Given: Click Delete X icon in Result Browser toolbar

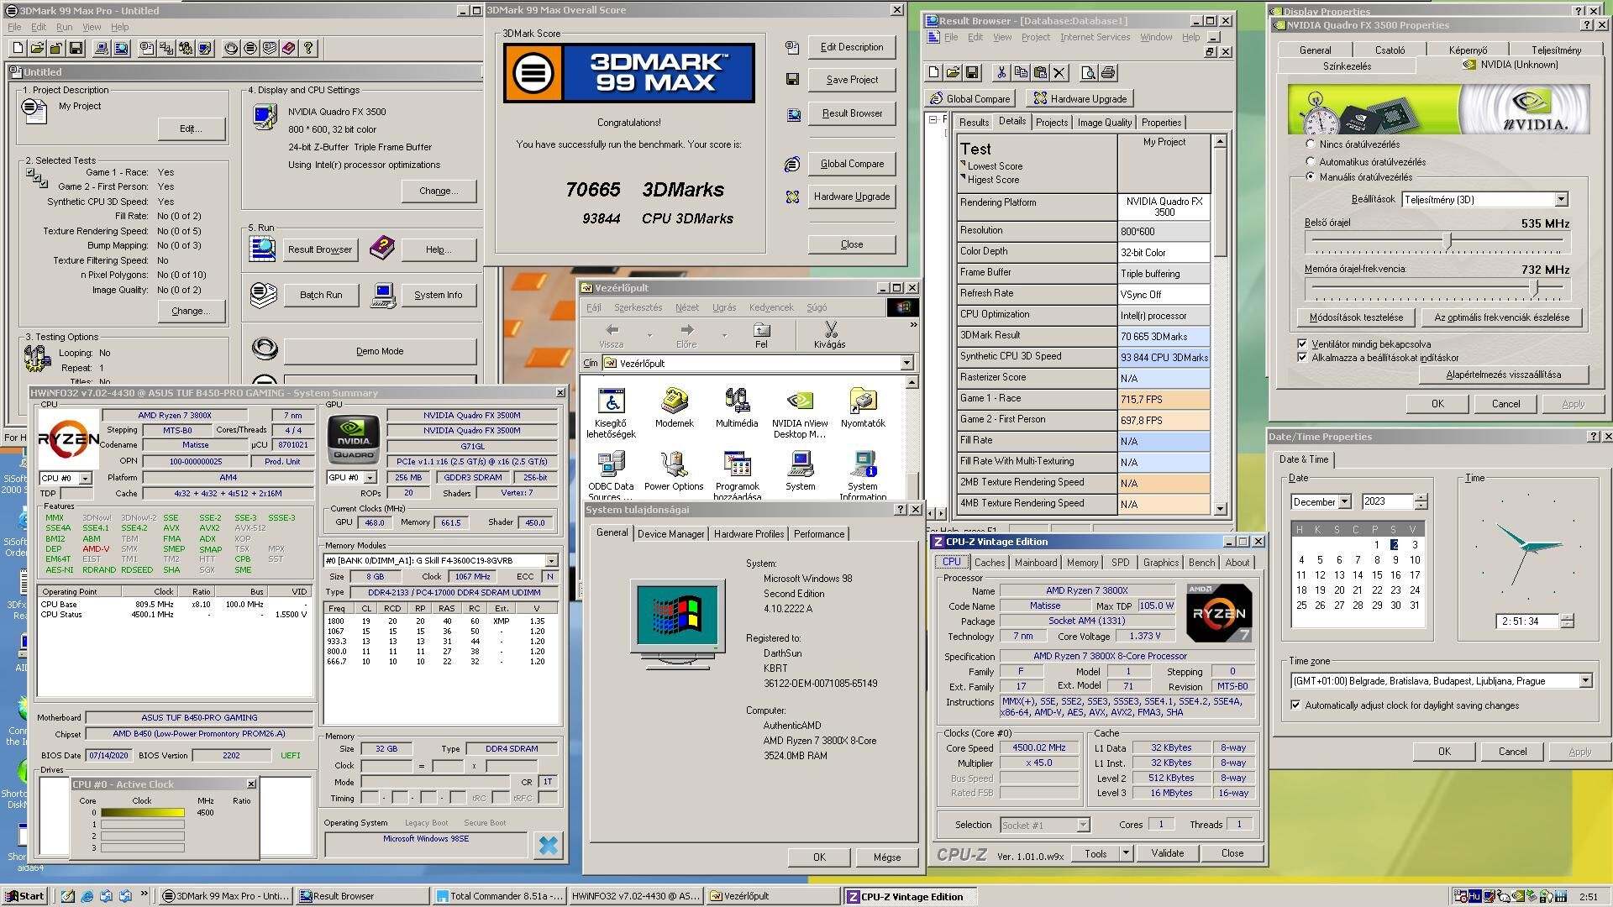Looking at the screenshot, I should (1059, 73).
